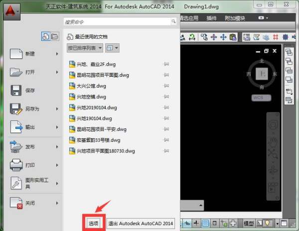Pin the 兴地190104.dwg file
The height and width of the screenshot is (231, 299).
(x=166, y=118)
